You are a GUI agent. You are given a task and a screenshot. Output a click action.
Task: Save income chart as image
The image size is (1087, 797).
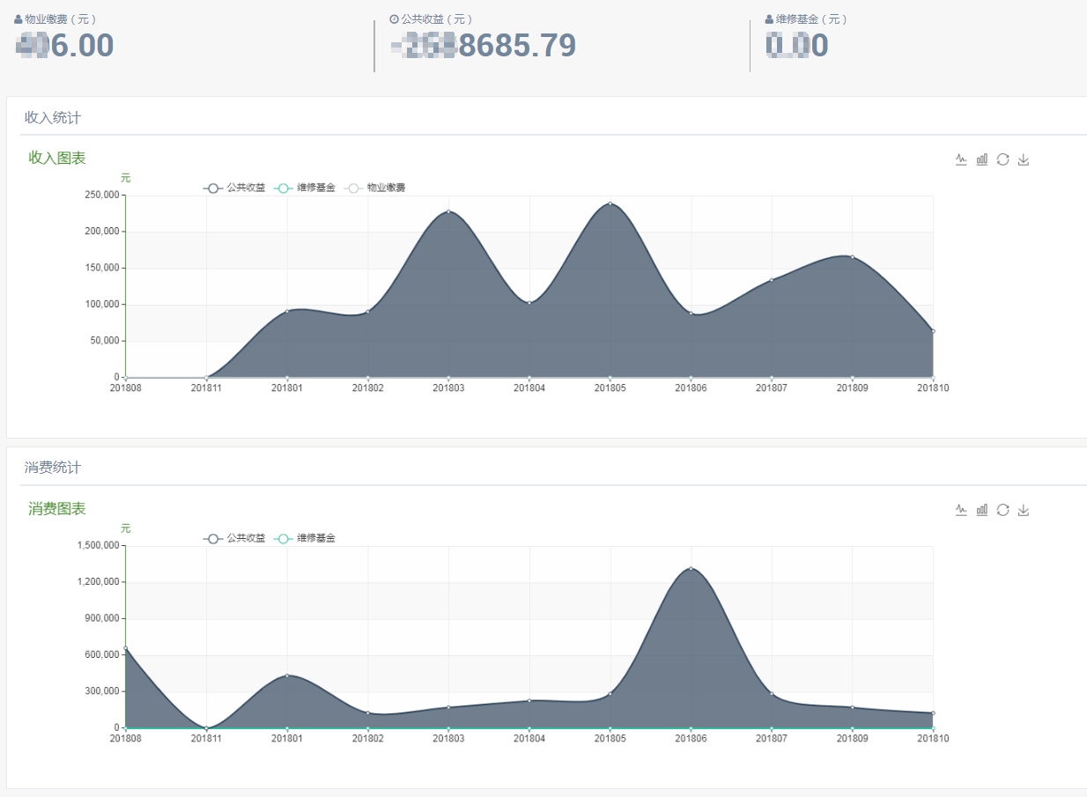(x=1024, y=159)
